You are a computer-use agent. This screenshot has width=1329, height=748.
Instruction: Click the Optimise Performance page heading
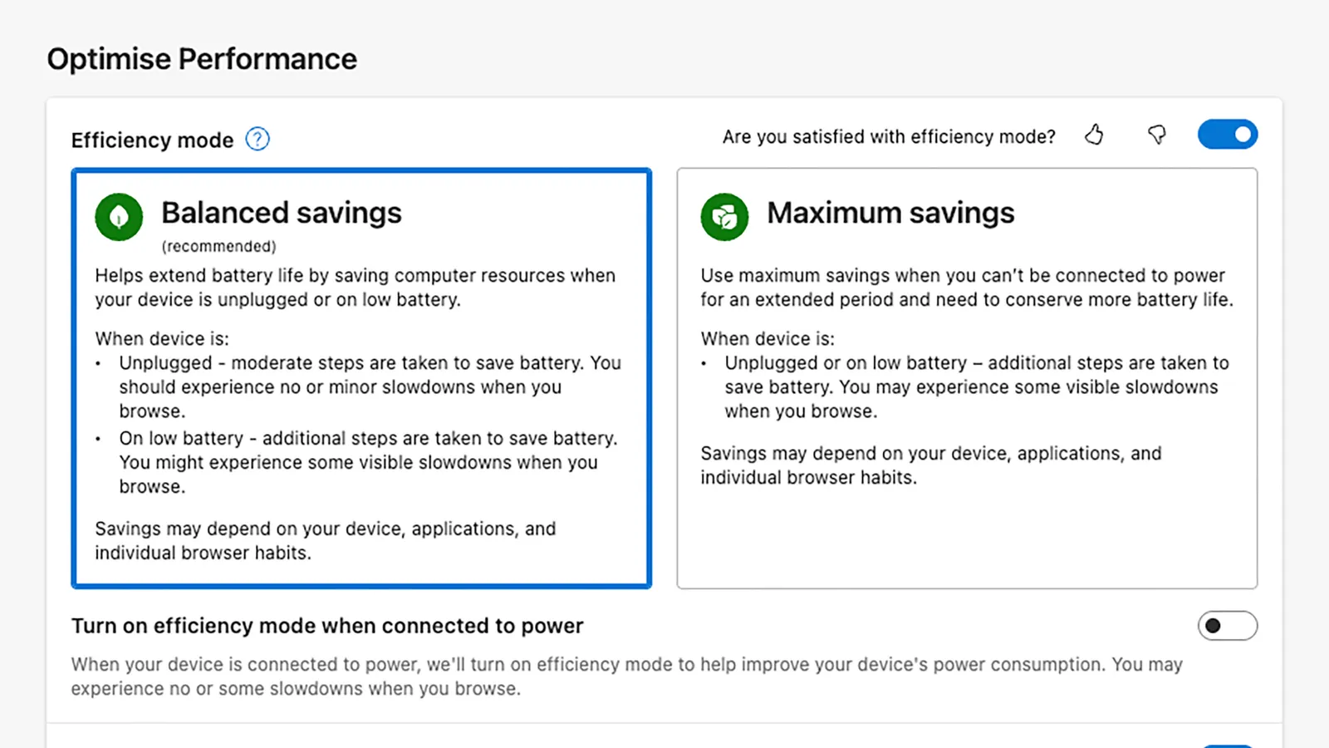(202, 58)
